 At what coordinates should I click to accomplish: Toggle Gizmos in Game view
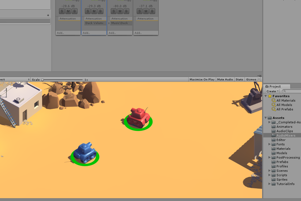coord(251,79)
